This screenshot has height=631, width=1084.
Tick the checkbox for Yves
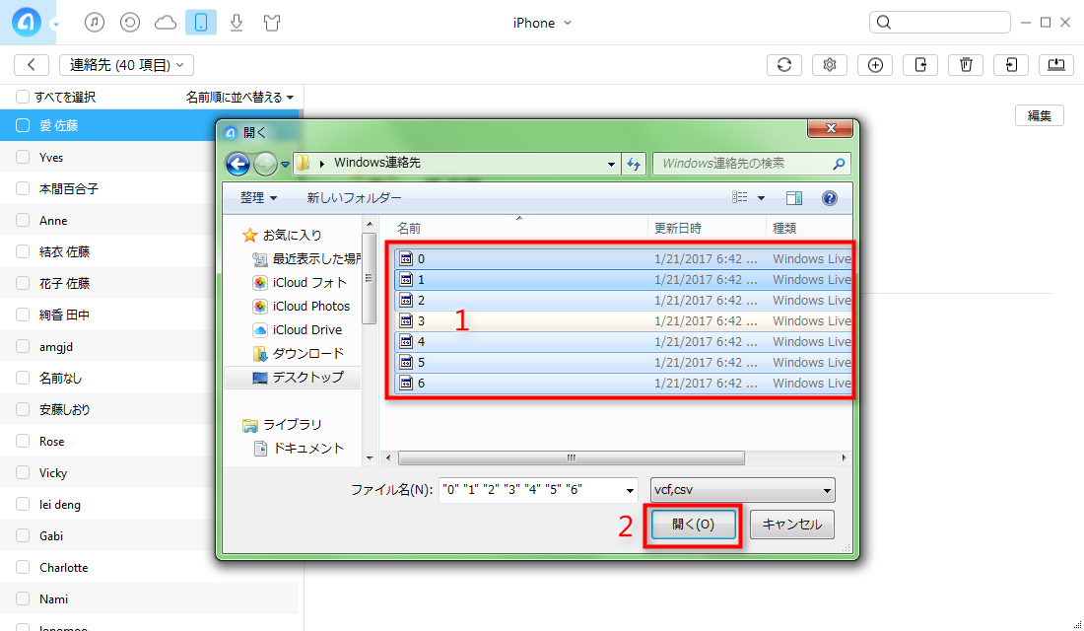(x=23, y=157)
